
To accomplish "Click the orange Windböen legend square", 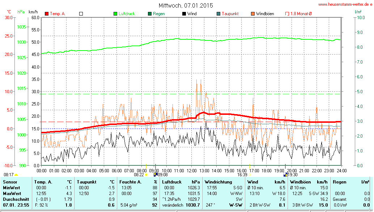I will [x=253, y=14].
